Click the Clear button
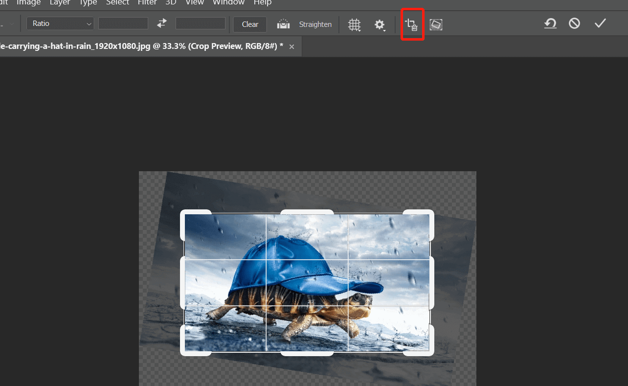Image resolution: width=628 pixels, height=386 pixels. point(250,24)
